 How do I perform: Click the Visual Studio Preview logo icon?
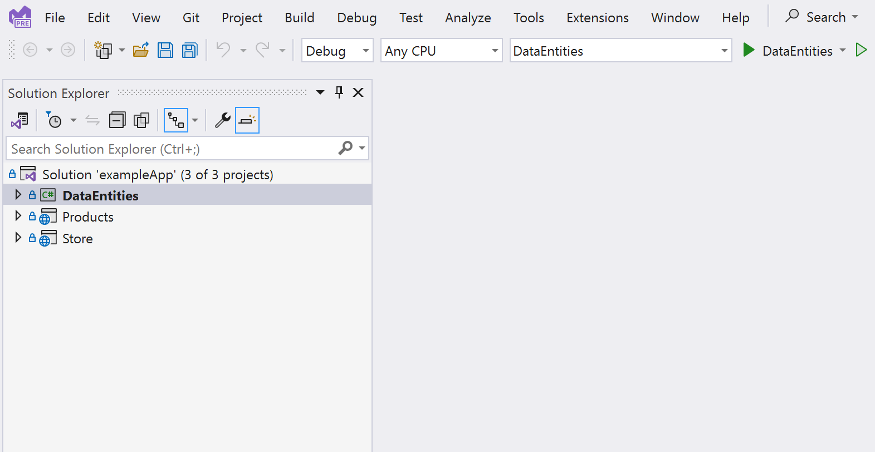[x=21, y=17]
